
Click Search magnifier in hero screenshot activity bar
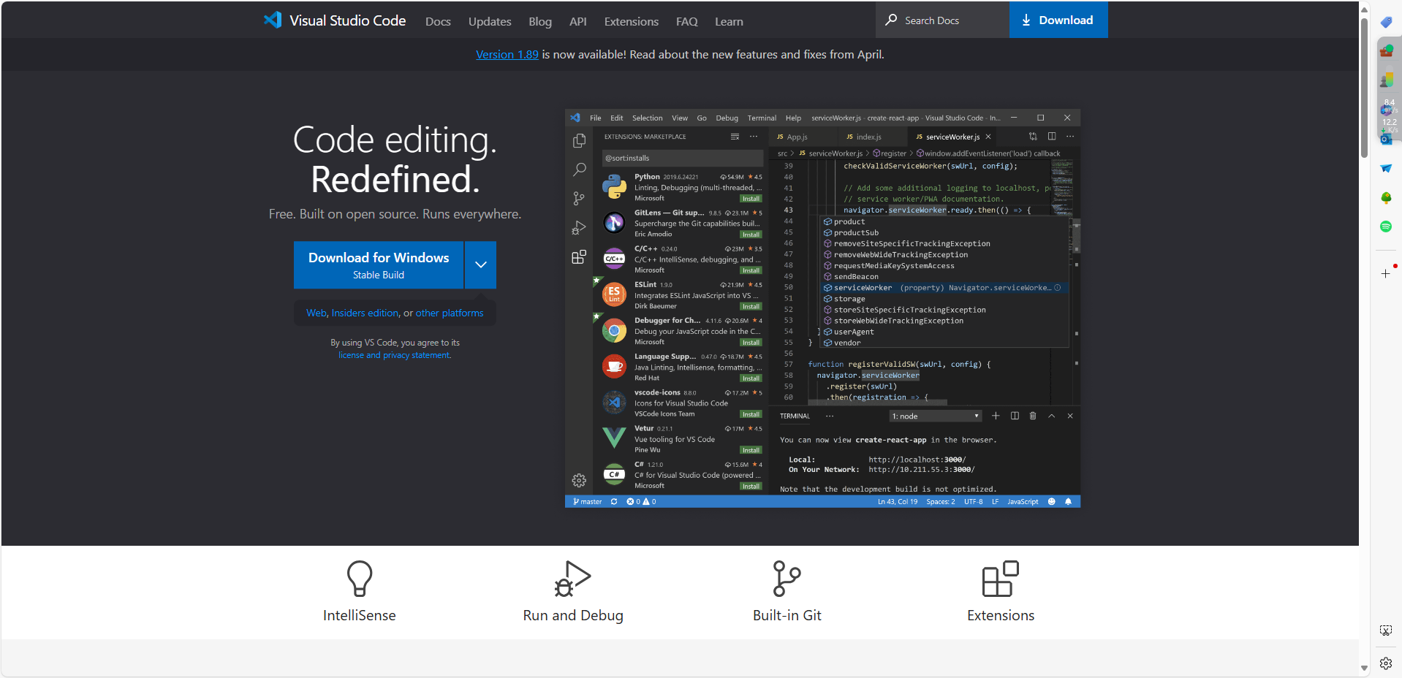click(579, 169)
